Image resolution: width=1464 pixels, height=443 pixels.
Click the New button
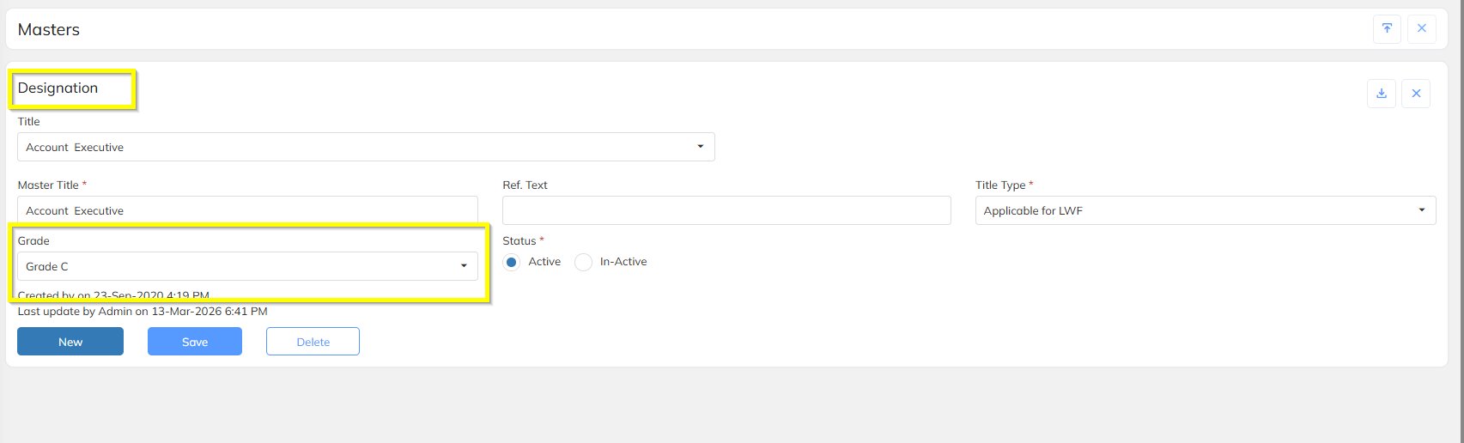70,342
